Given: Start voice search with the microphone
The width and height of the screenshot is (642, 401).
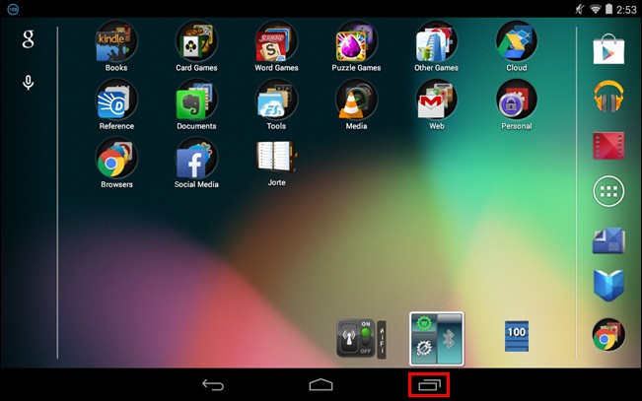Looking at the screenshot, I should (28, 82).
